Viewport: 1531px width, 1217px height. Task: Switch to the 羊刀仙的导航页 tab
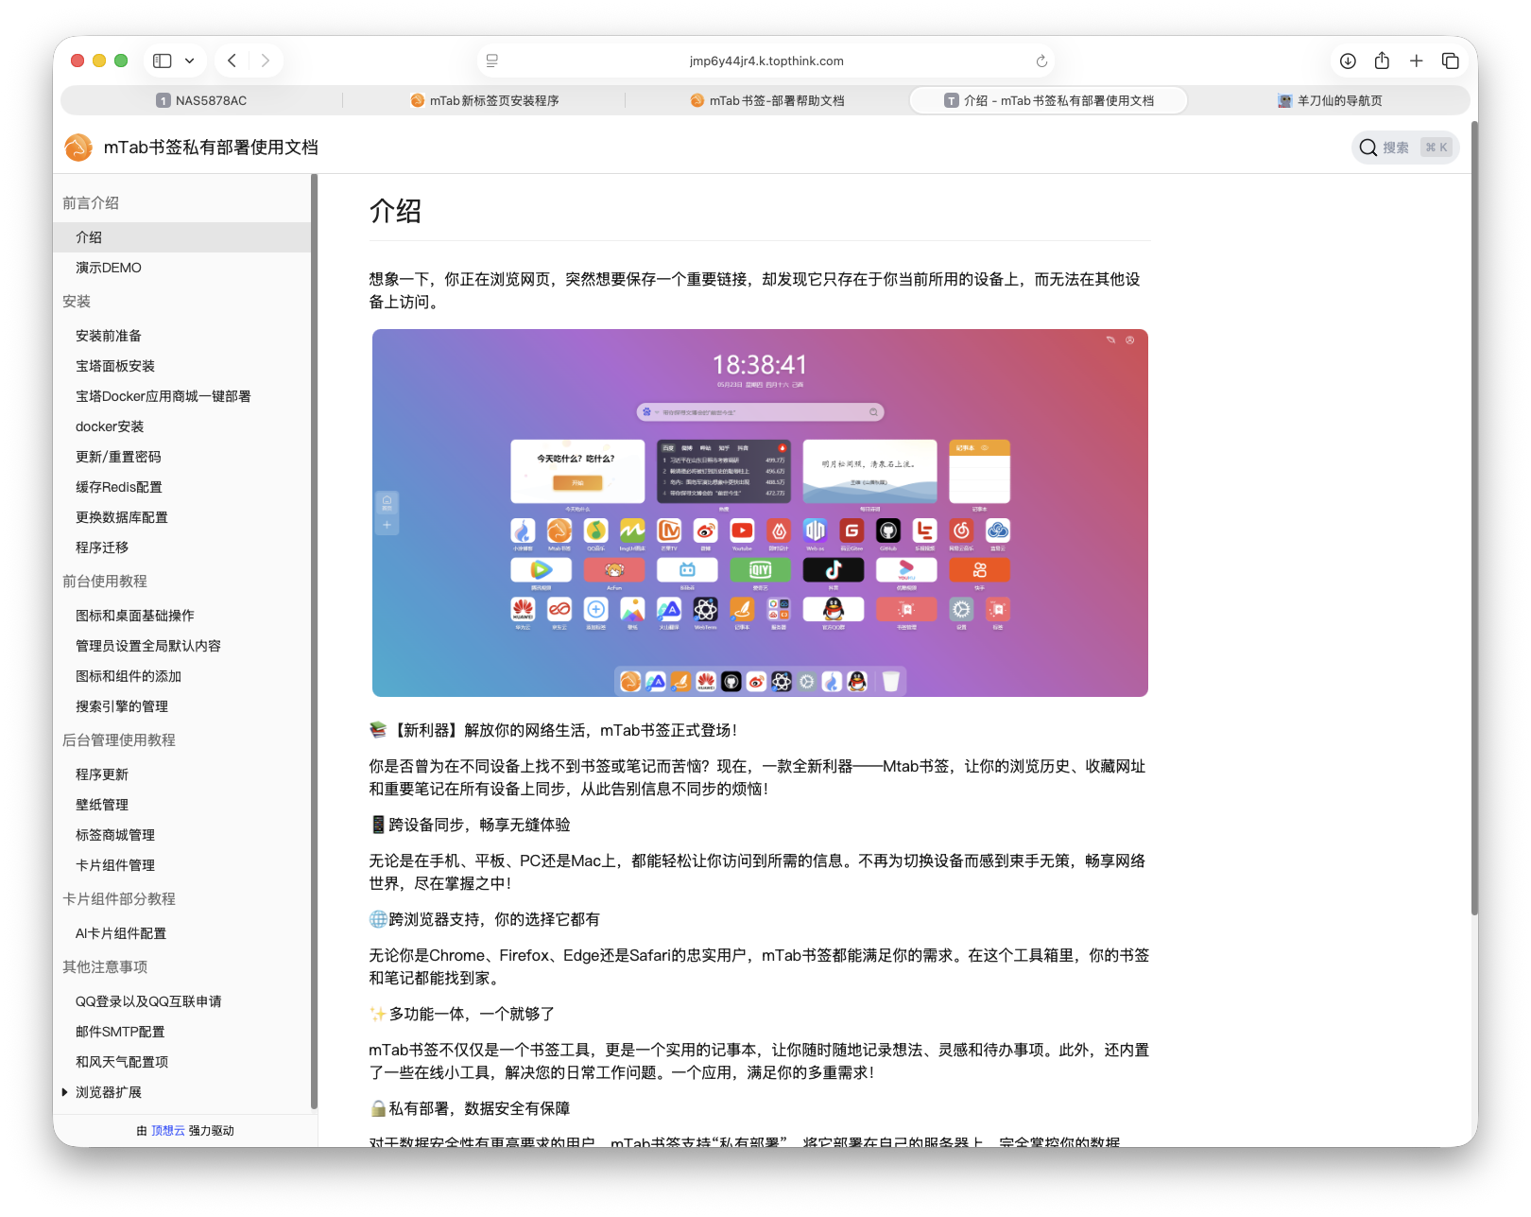tap(1332, 100)
